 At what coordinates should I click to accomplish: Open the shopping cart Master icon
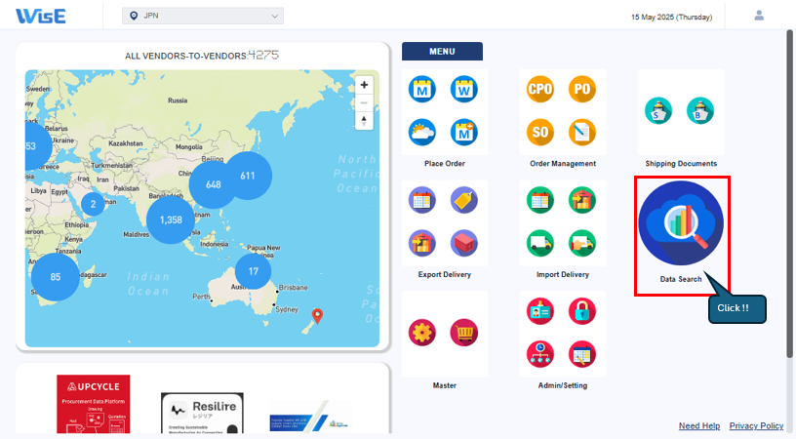(x=464, y=333)
